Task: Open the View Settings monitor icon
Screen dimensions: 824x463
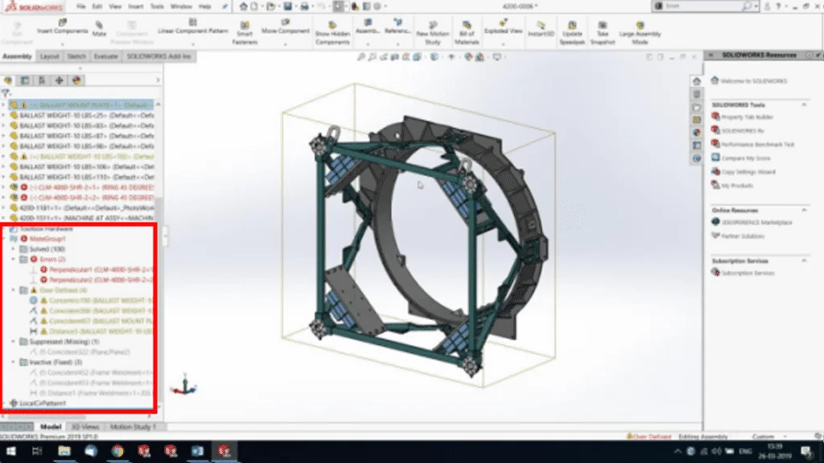Action: 496,57
